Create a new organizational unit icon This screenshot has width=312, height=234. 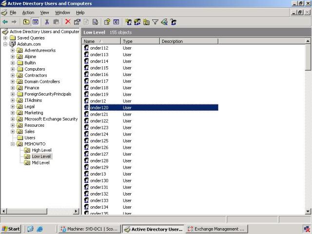coord(146,22)
